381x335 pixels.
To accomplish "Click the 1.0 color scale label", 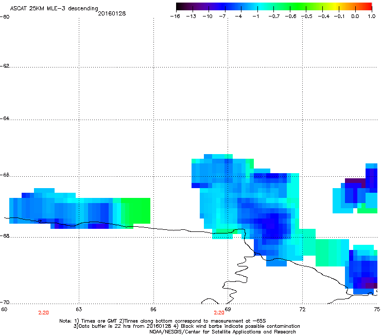I will [372, 16].
